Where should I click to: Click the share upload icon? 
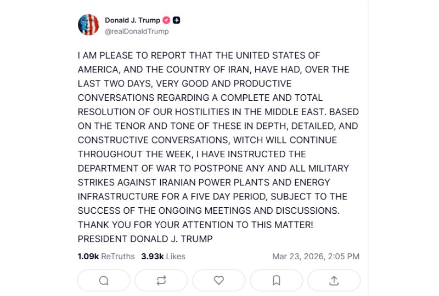pyautogui.click(x=334, y=281)
